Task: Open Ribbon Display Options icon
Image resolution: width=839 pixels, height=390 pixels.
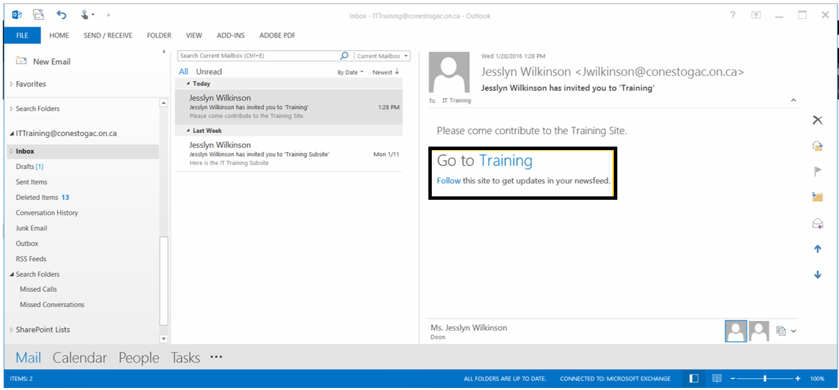Action: 756,15
